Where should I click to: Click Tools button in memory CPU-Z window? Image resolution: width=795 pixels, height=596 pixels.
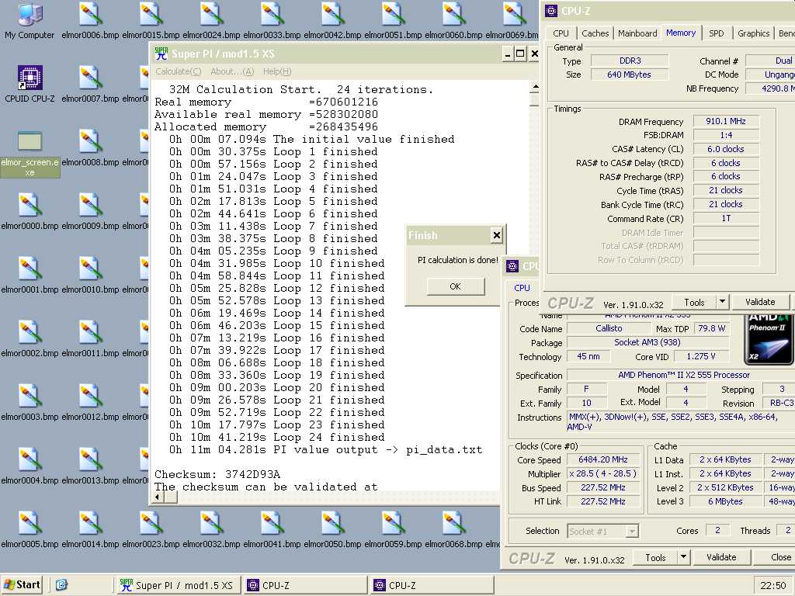[694, 302]
